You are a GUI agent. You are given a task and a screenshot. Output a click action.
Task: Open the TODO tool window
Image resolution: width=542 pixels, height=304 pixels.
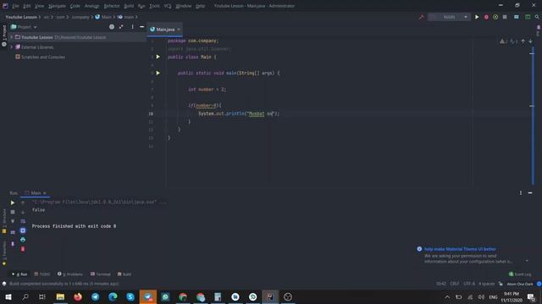click(x=42, y=274)
